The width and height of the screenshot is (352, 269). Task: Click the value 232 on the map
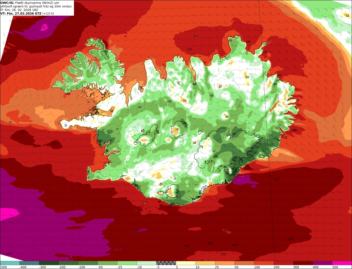click(189, 49)
